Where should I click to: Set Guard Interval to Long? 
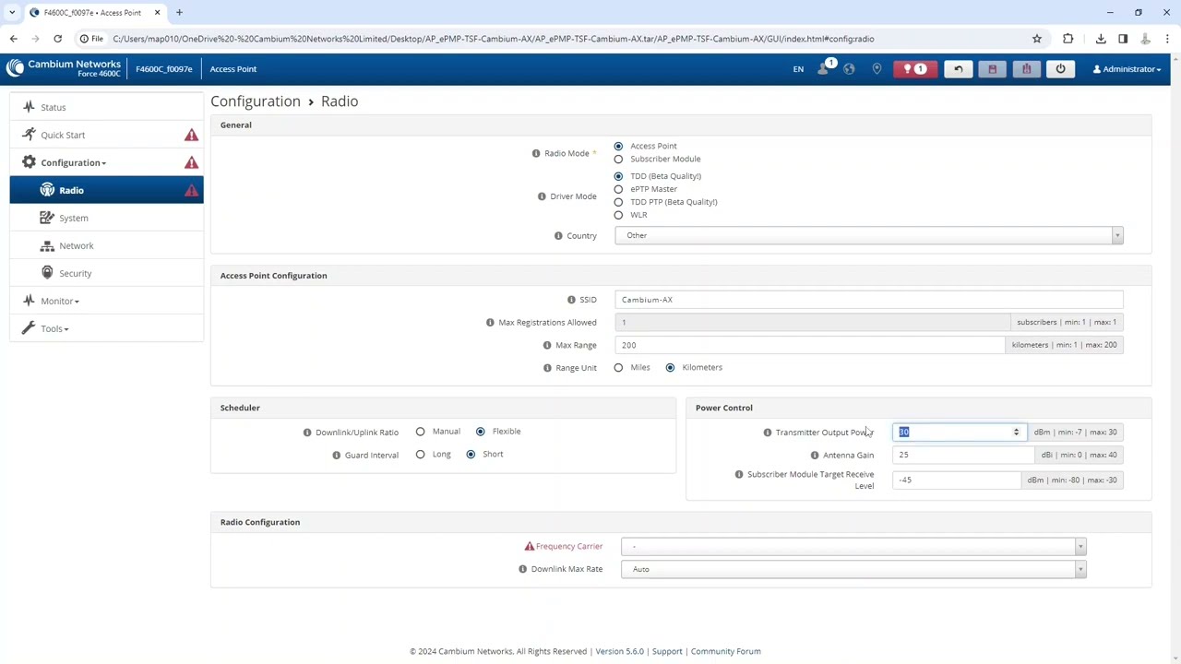[420, 454]
